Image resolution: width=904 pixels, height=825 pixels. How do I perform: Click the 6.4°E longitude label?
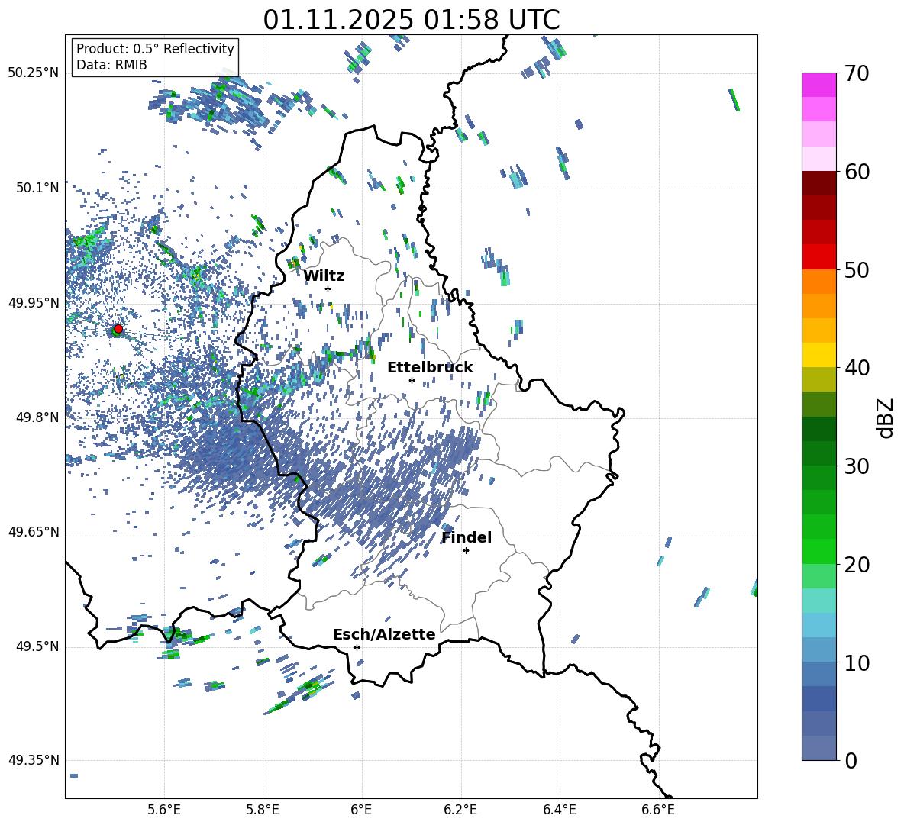point(559,810)
